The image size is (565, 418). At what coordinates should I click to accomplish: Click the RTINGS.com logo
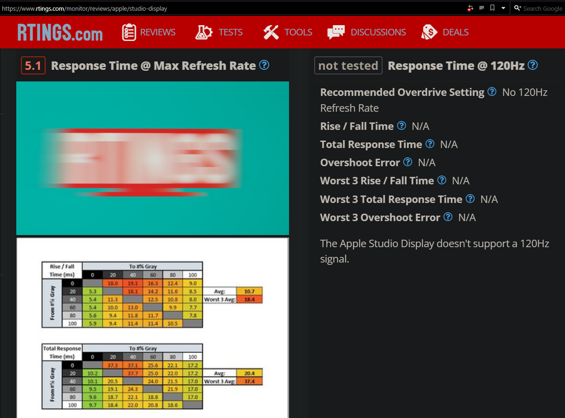click(60, 32)
